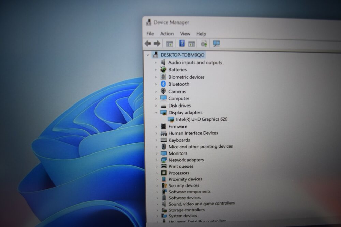Screen dimensions: 341x227
Task: Click the Storage controllers icon
Action: pyautogui.click(x=164, y=210)
